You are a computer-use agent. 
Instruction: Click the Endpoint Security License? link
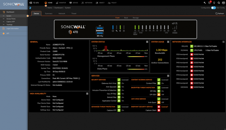pos(165,107)
